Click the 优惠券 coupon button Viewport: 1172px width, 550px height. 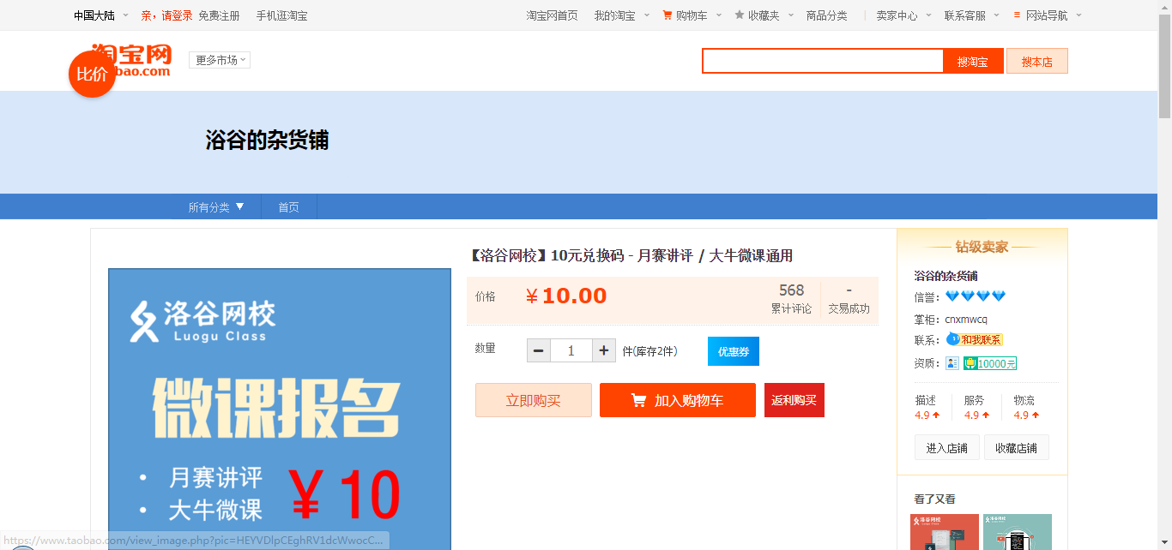734,351
